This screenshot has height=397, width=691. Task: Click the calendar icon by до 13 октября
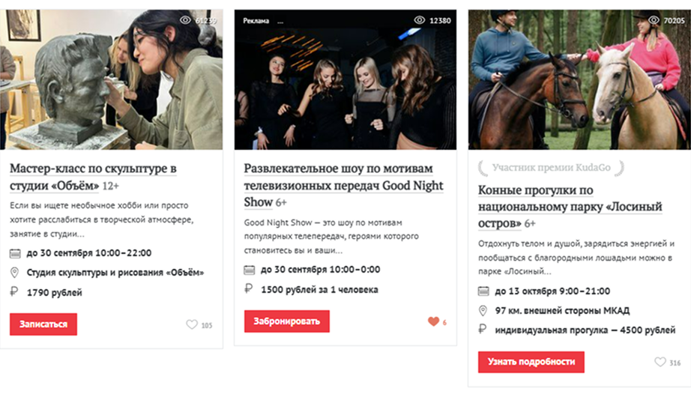click(x=483, y=291)
